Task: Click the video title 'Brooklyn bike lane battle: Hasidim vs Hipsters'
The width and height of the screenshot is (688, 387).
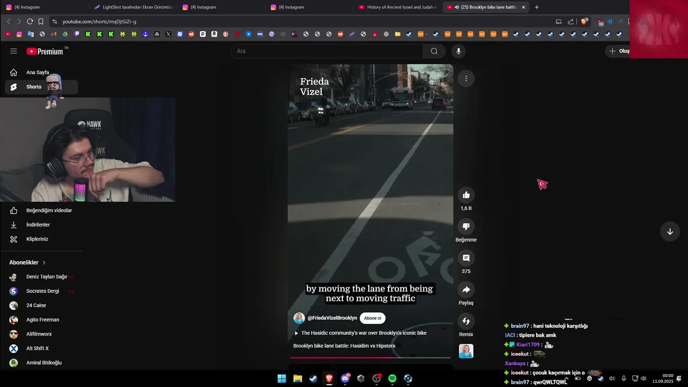Action: click(344, 346)
